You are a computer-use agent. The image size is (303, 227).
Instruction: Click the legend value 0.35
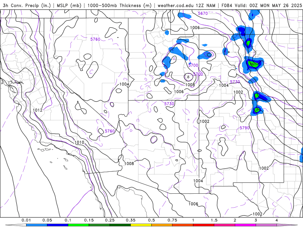click(x=131, y=220)
